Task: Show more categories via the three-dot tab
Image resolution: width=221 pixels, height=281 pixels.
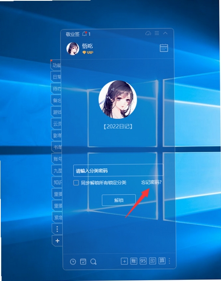Action: (x=57, y=229)
